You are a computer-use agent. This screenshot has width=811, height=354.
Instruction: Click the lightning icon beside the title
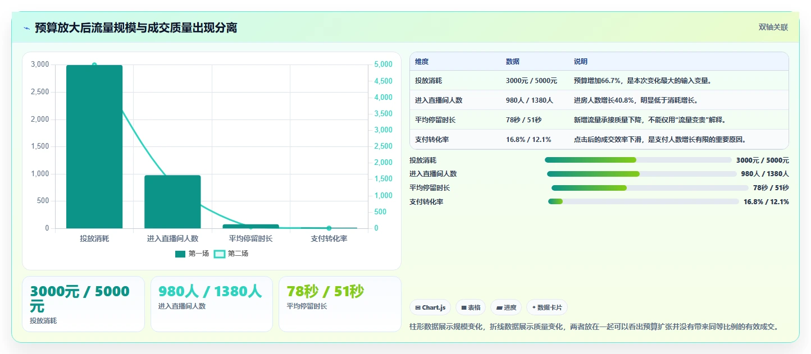click(x=26, y=27)
